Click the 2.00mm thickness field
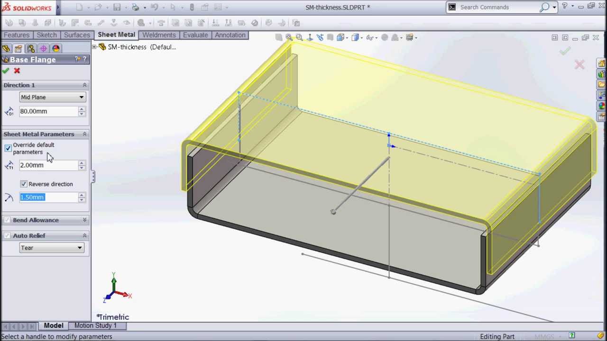Image resolution: width=607 pixels, height=341 pixels. pos(48,165)
